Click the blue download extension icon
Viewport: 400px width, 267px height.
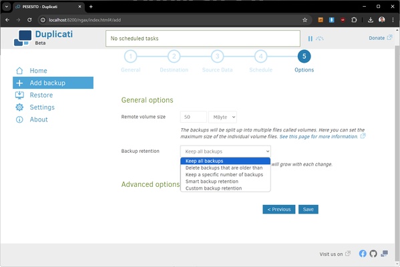coord(332,20)
